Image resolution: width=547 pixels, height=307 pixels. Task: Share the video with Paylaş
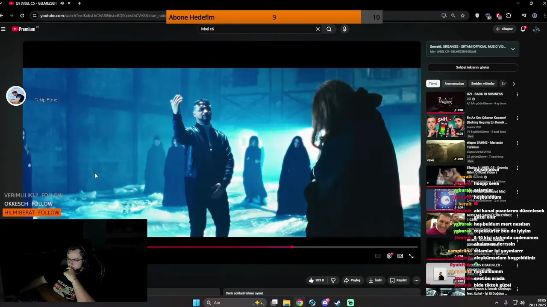point(352,280)
